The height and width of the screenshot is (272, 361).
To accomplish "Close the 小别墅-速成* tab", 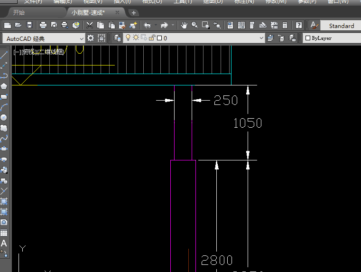I will 117,12.
